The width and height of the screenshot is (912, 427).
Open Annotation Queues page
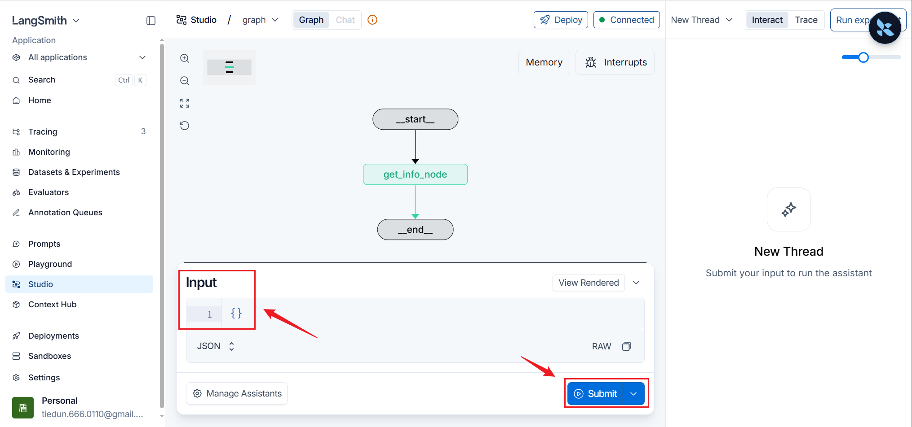pyautogui.click(x=79, y=213)
